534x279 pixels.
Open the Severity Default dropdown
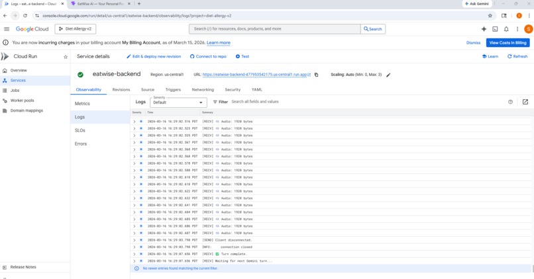coord(178,102)
